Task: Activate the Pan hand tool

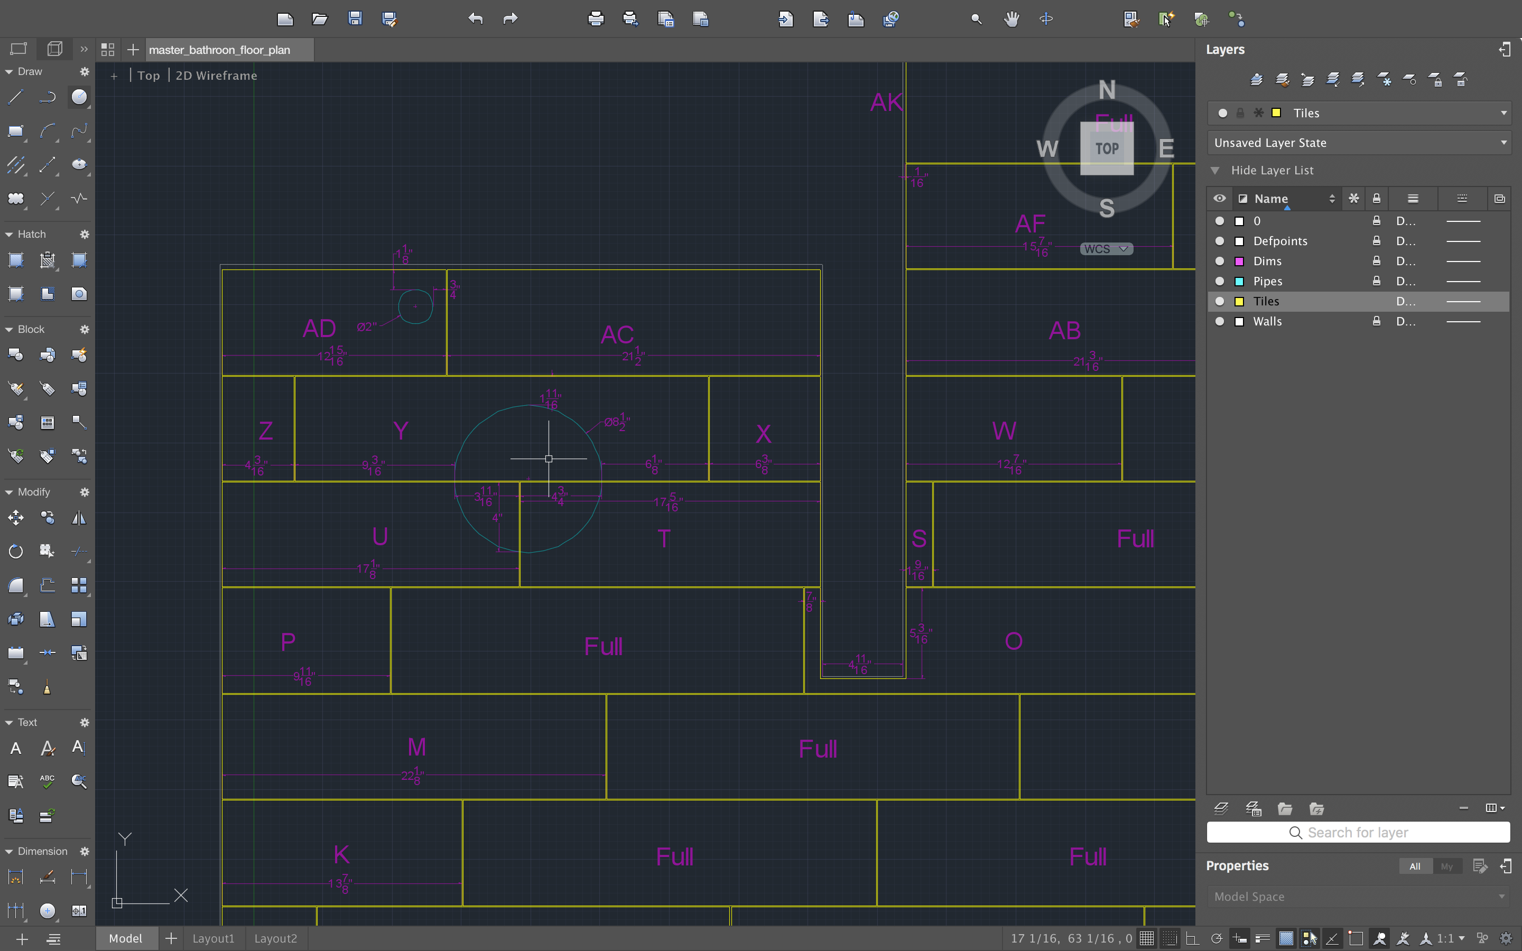Action: click(x=1010, y=19)
